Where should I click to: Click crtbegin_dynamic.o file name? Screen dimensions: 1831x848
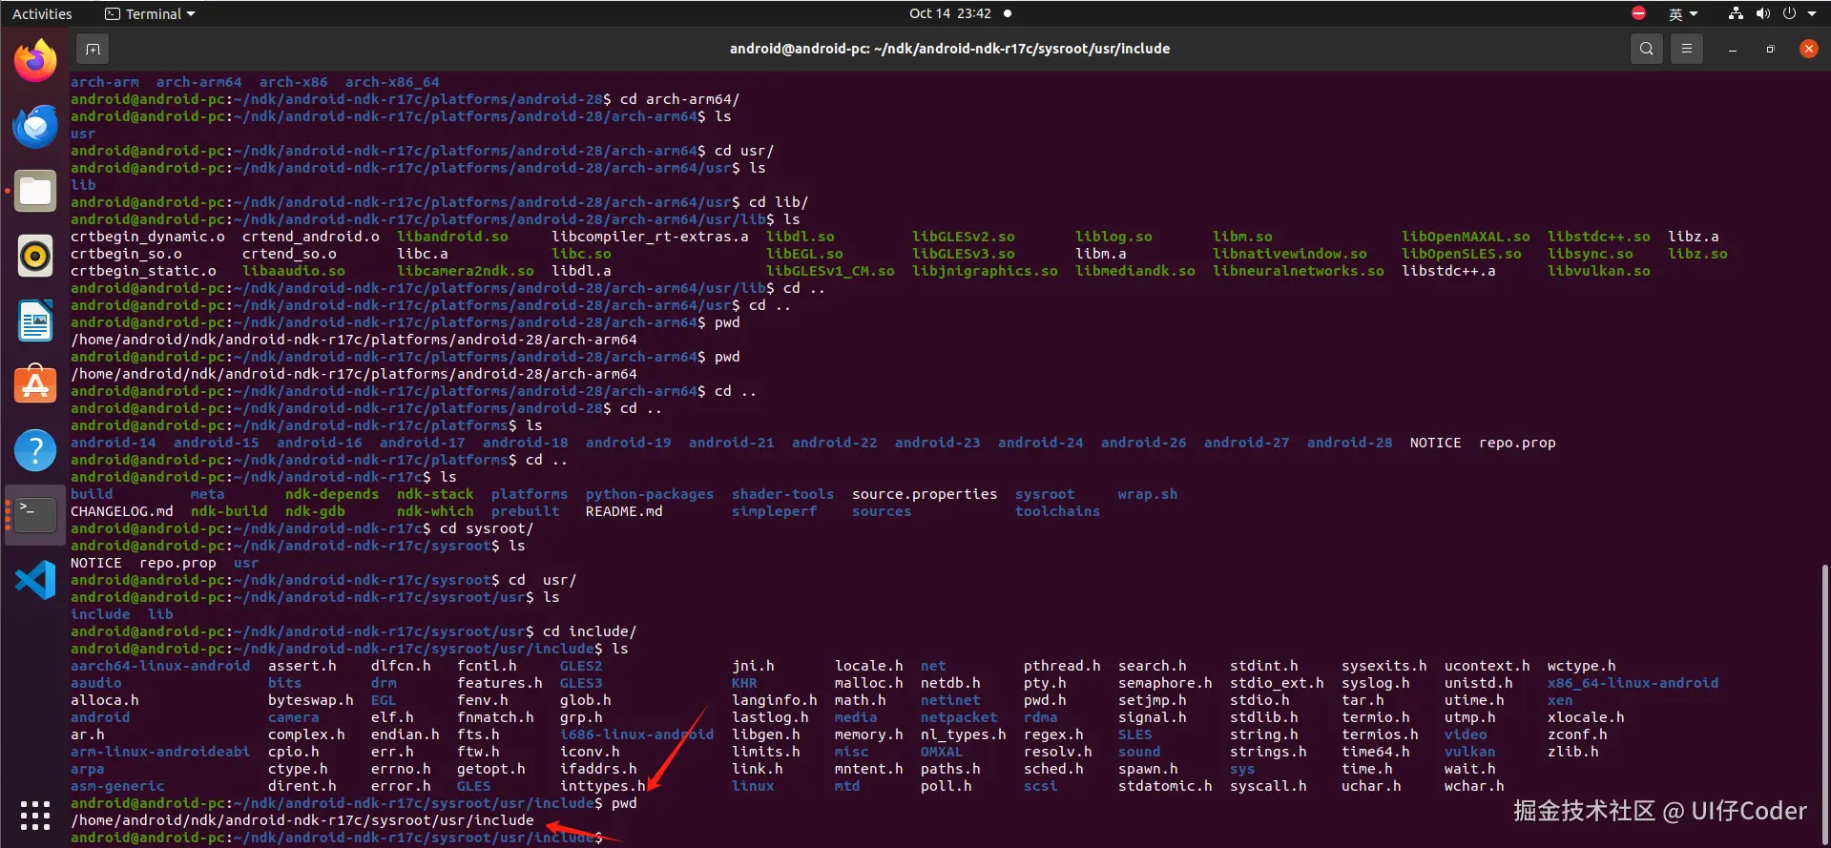coord(147,237)
